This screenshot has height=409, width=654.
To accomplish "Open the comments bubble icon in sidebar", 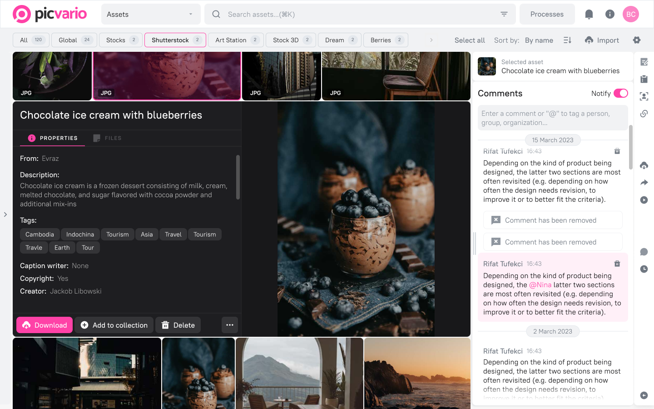I will coord(644,252).
